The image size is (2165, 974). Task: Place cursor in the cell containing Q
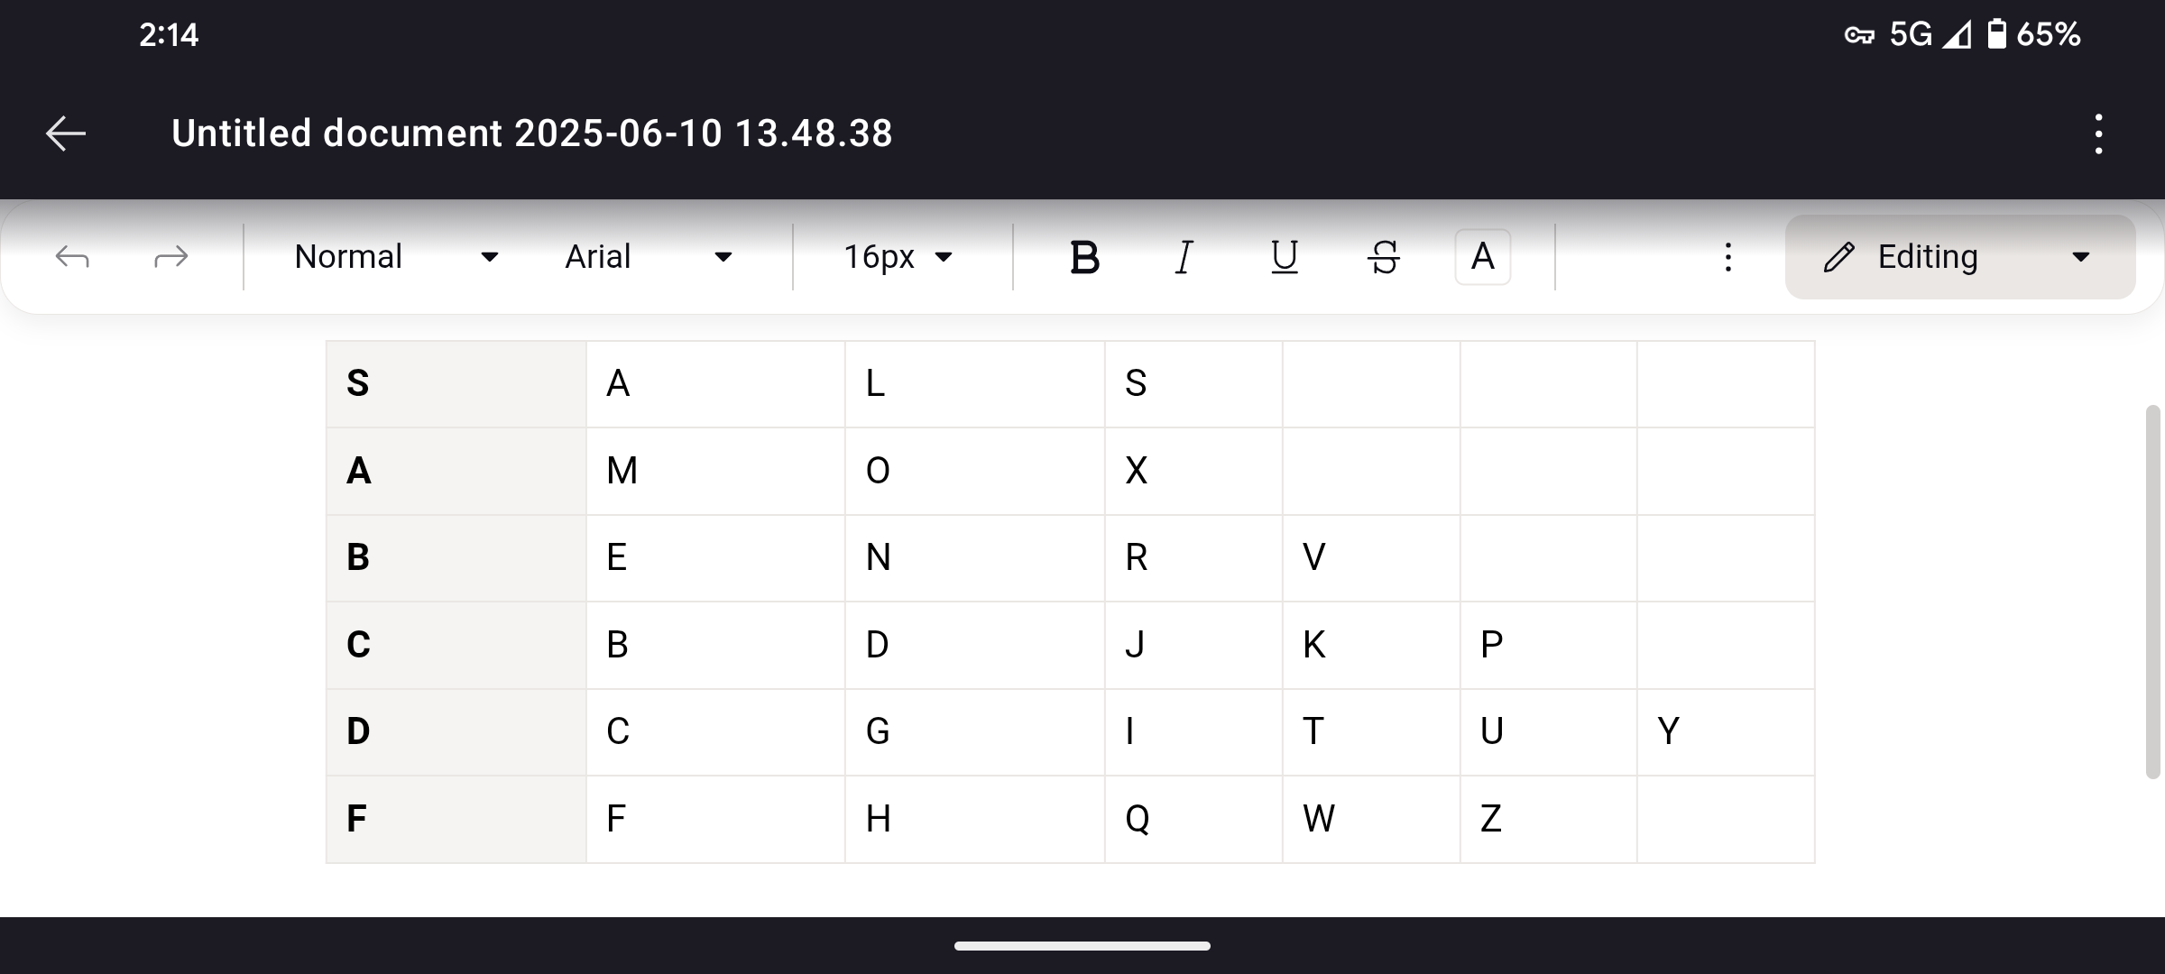(1193, 819)
